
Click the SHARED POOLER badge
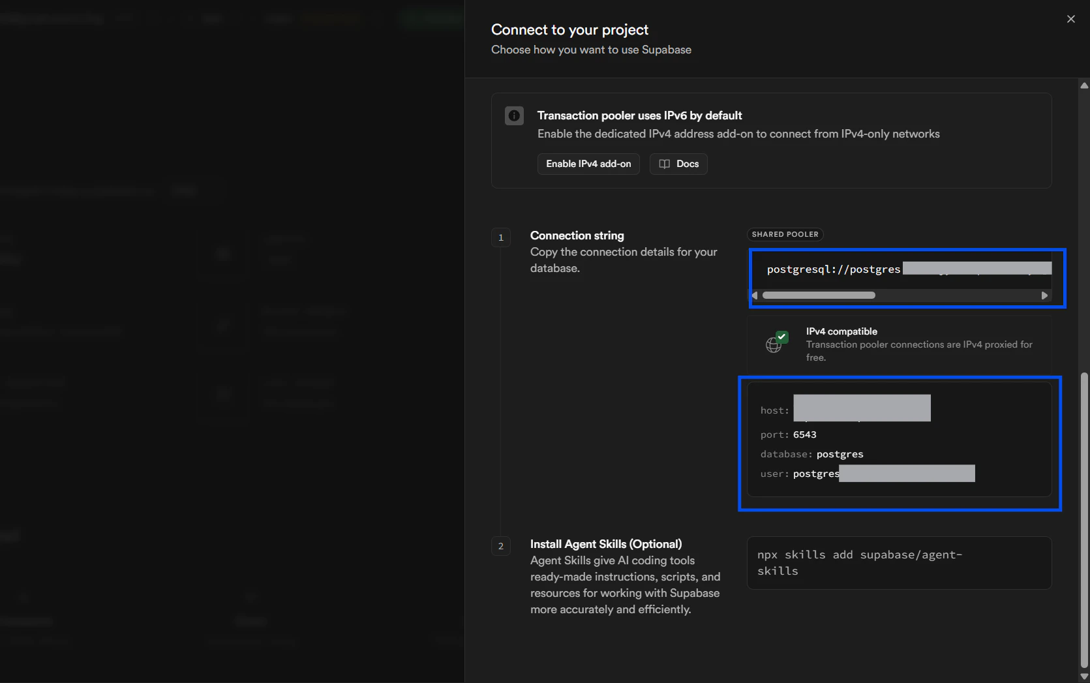click(785, 234)
